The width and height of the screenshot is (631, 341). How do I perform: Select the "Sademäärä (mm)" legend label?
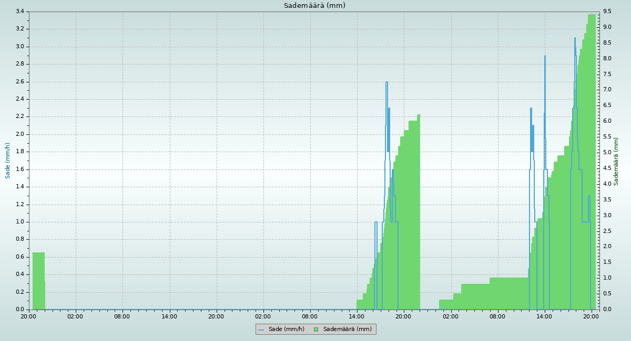point(347,329)
